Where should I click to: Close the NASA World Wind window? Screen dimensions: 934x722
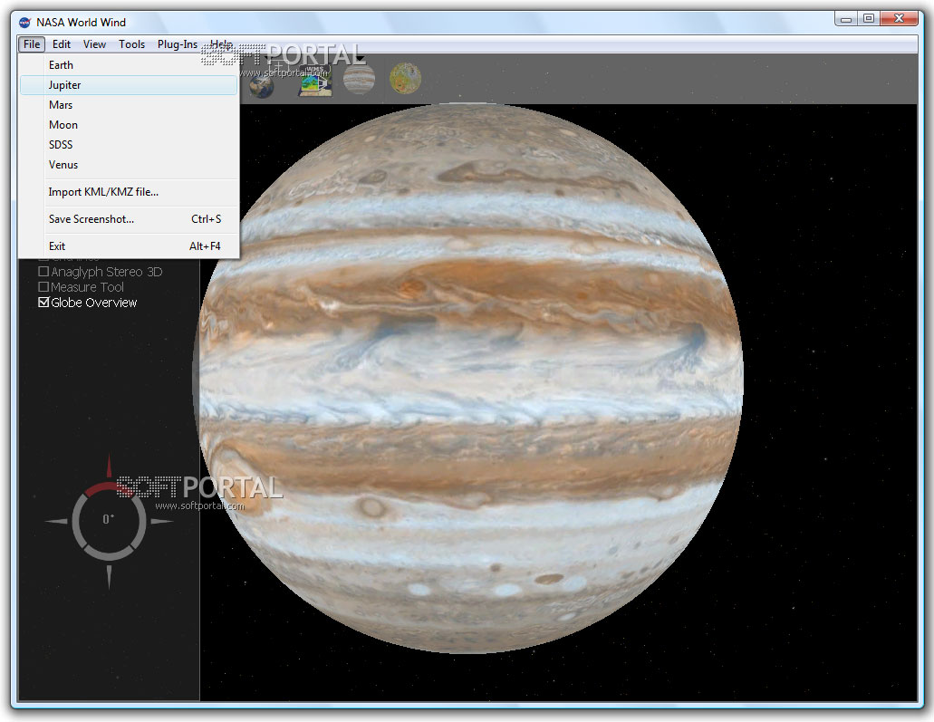pyautogui.click(x=900, y=18)
